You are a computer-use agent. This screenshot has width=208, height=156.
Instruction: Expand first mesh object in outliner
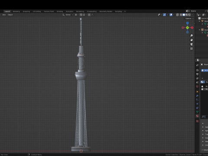coord(202,24)
